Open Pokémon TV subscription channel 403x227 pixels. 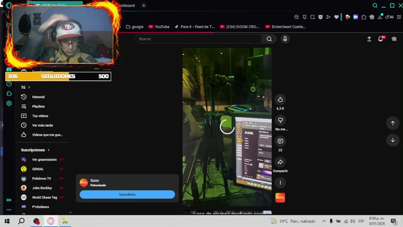point(42,178)
